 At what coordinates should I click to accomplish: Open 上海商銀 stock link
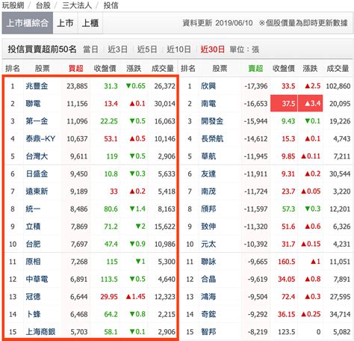[40, 332]
